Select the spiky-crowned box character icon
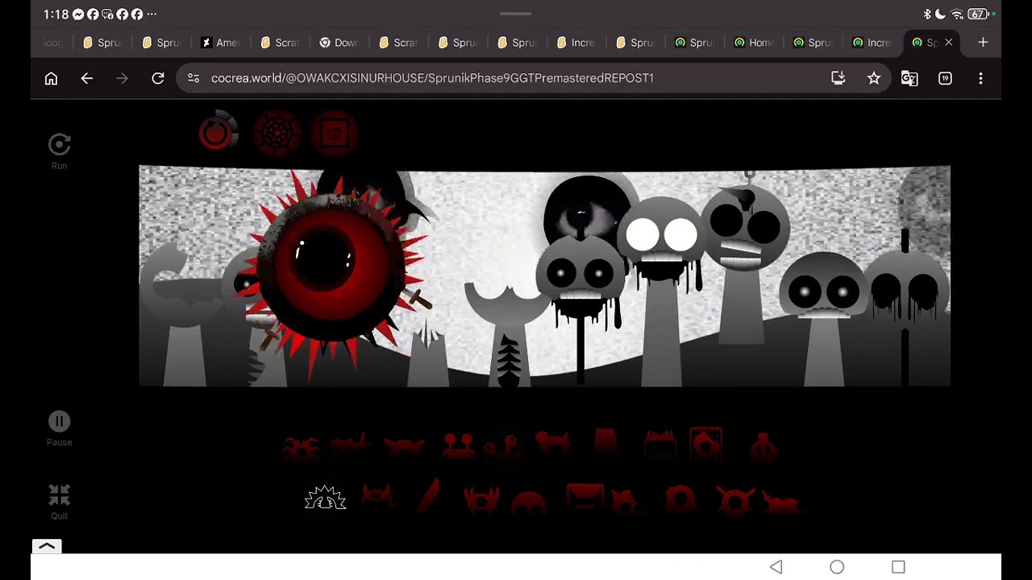Image resolution: width=1032 pixels, height=580 pixels. 660,445
